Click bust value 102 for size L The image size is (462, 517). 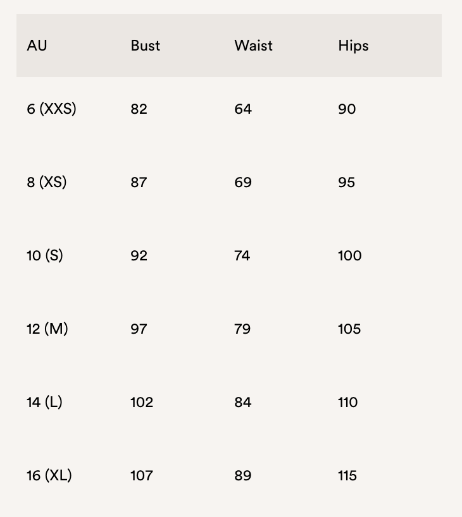[142, 402]
